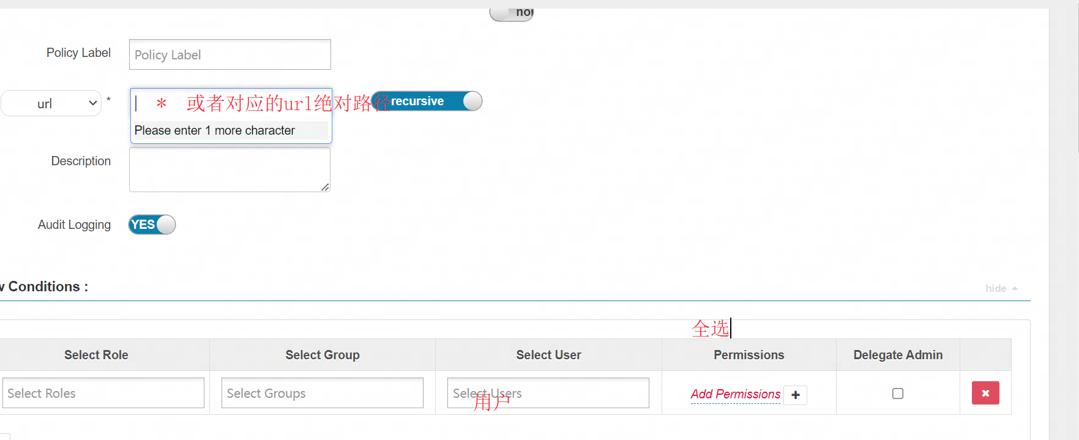The height and width of the screenshot is (440, 1079).
Task: Click the Select User column header
Action: pos(548,355)
